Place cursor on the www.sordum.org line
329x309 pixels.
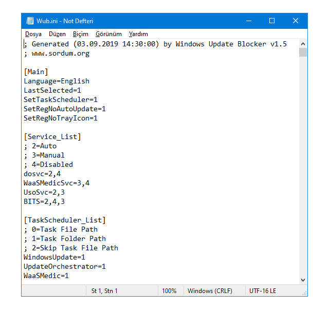(x=57, y=54)
